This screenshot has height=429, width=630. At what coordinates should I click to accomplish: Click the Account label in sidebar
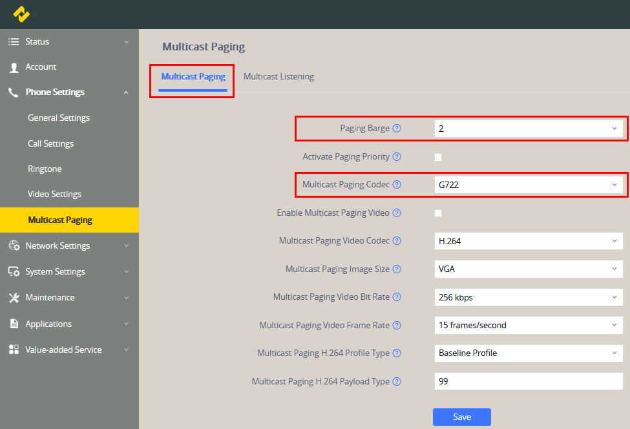tap(41, 67)
